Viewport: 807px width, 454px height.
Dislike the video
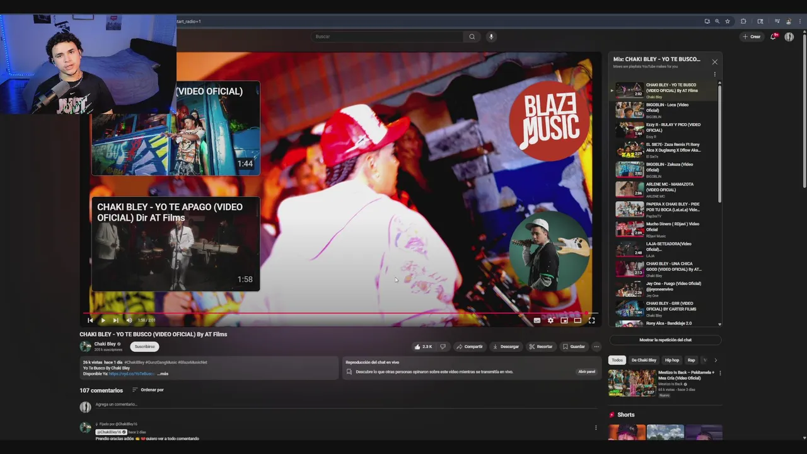(443, 346)
